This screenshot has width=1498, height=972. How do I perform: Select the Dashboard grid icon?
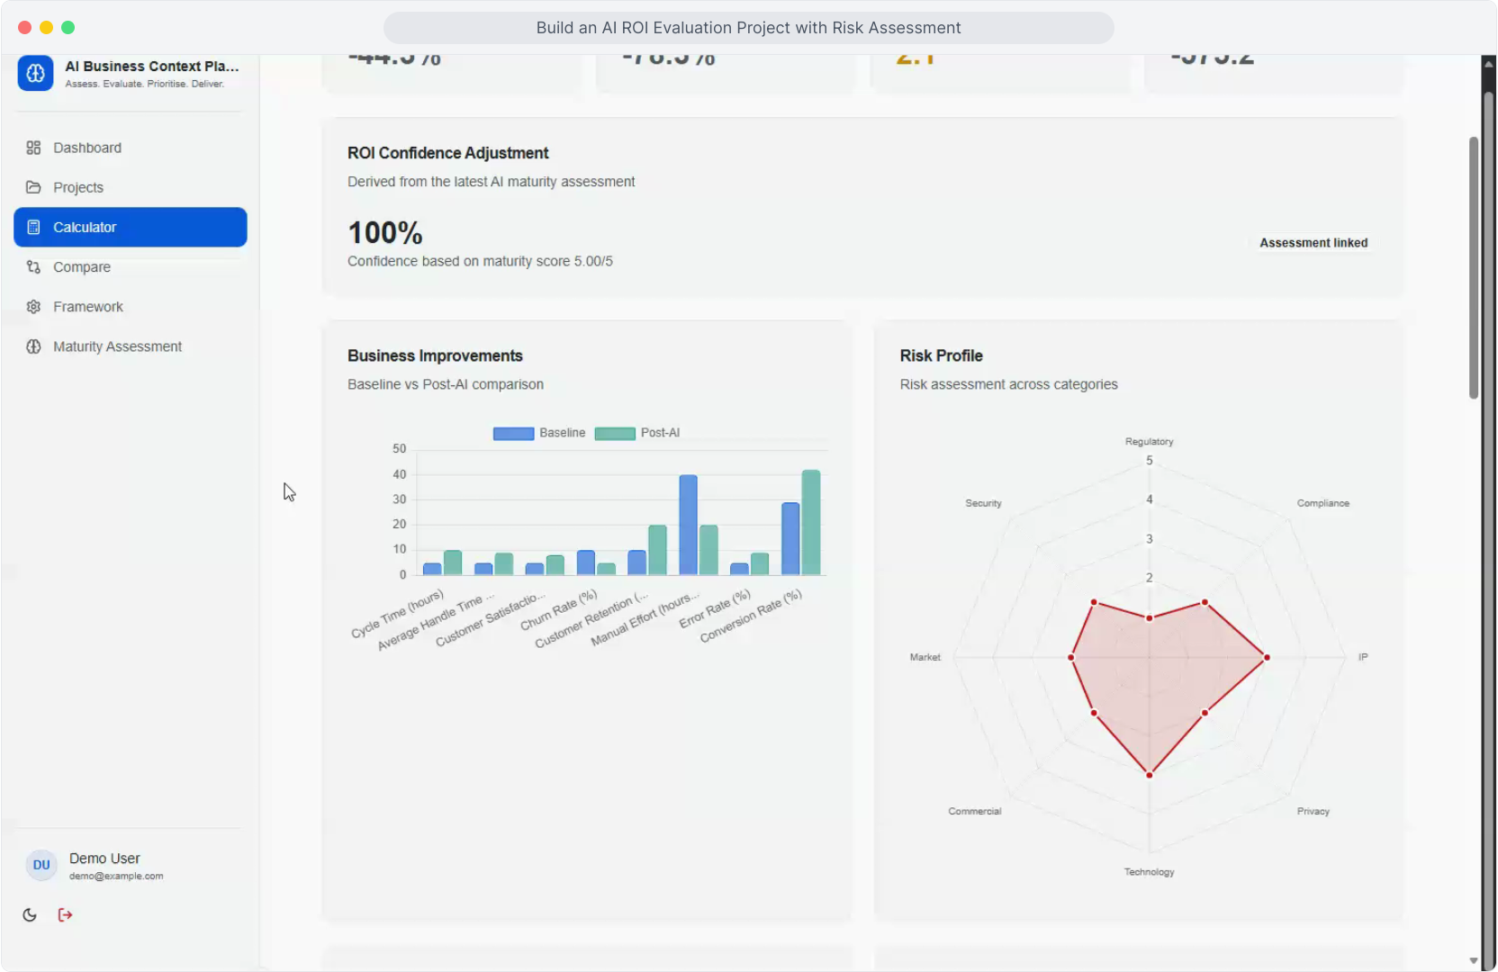click(33, 148)
